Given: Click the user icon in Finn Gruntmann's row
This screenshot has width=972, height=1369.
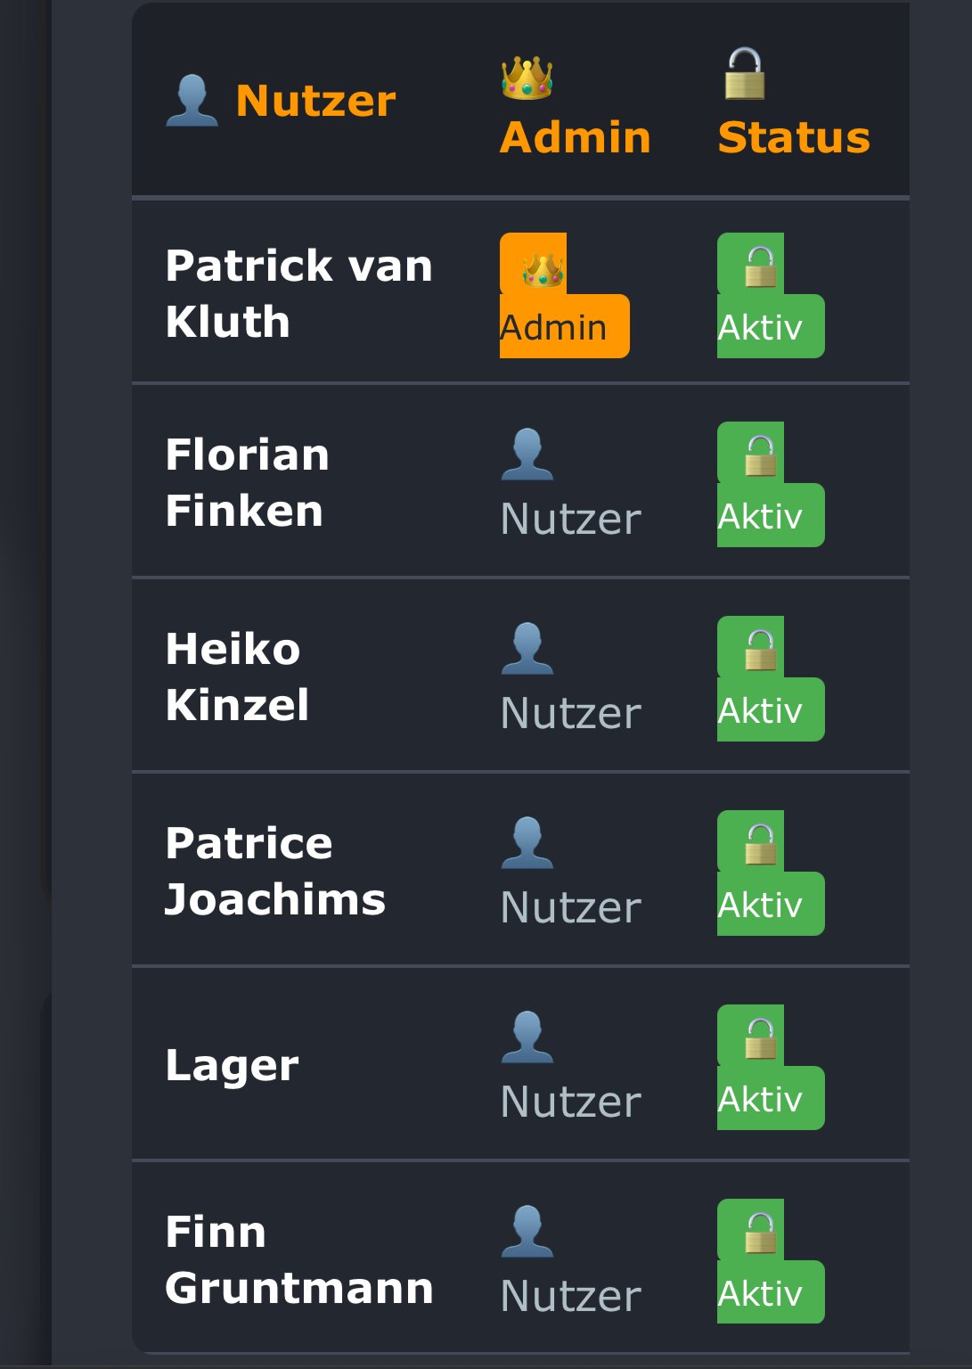Looking at the screenshot, I should [527, 1231].
